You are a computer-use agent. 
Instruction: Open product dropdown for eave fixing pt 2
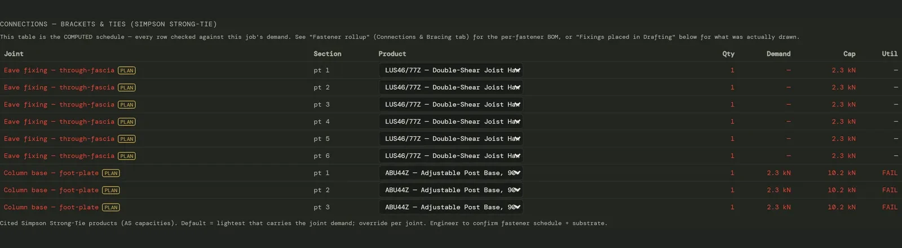451,87
